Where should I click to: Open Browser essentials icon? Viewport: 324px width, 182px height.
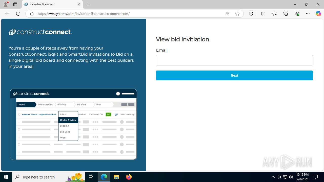pyautogui.click(x=297, y=14)
